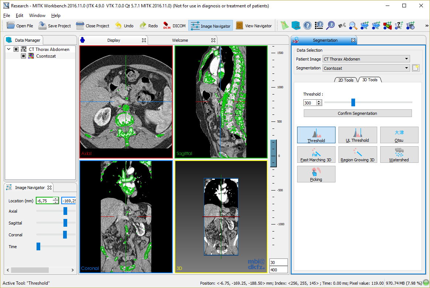This screenshot has height=288, width=430.
Task: Select the Otsu segmentation tool
Action: (x=399, y=135)
